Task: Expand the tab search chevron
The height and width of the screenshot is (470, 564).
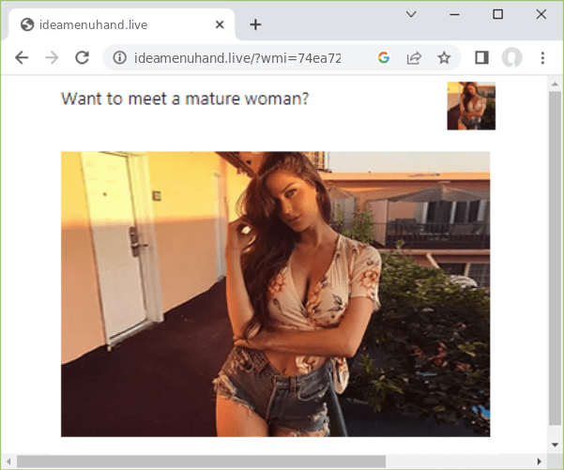Action: 411,14
